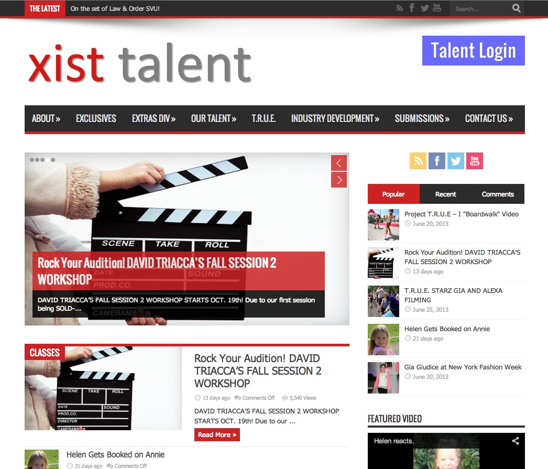This screenshot has width=548, height=469.
Task: Expand the Industry Development menu
Action: point(335,118)
